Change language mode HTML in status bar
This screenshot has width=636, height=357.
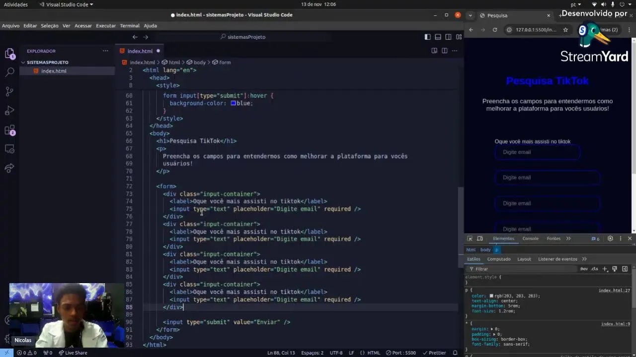(370, 353)
